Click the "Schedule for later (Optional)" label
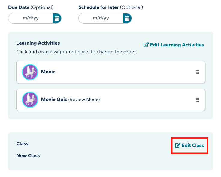Image resolution: width=221 pixels, height=177 pixels. (110, 7)
